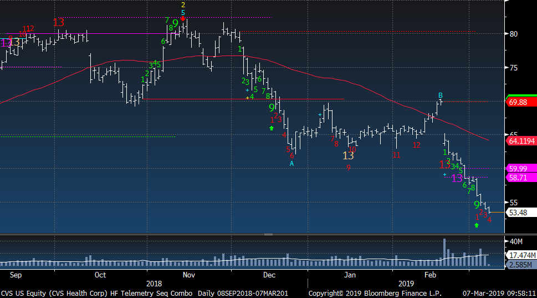Viewport: 537px width, 298px height.
Task: Click the Jan month label
Action: (350, 275)
